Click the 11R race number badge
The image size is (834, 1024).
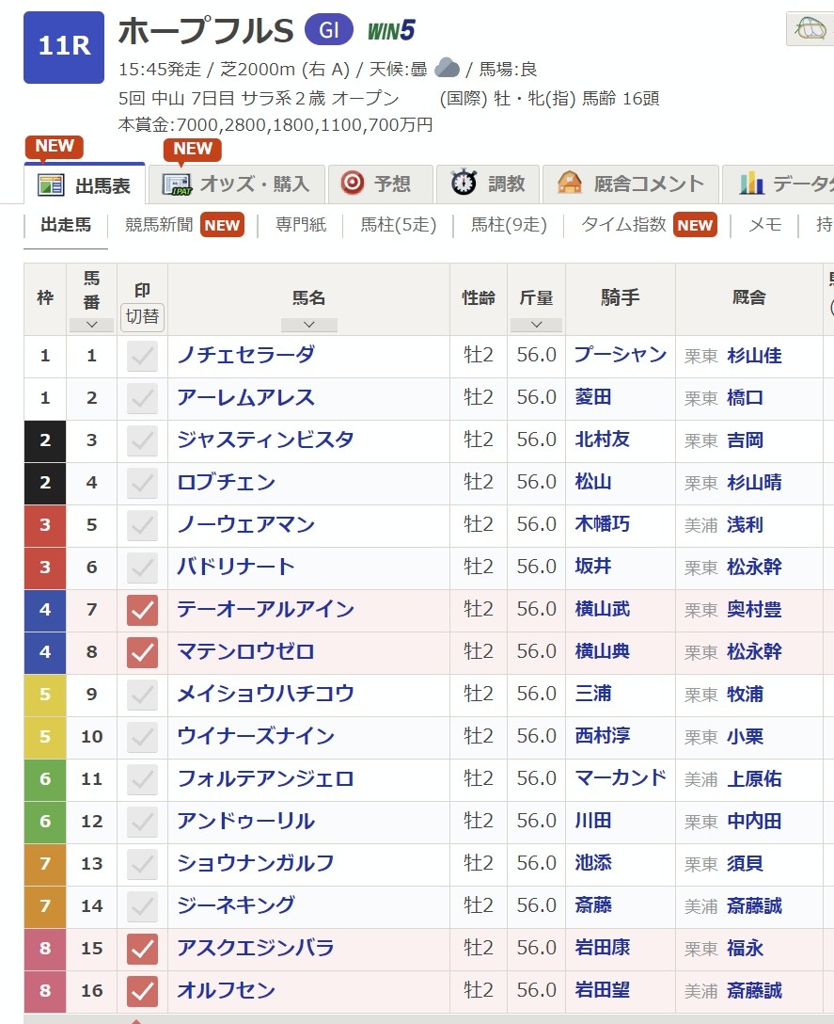[64, 46]
